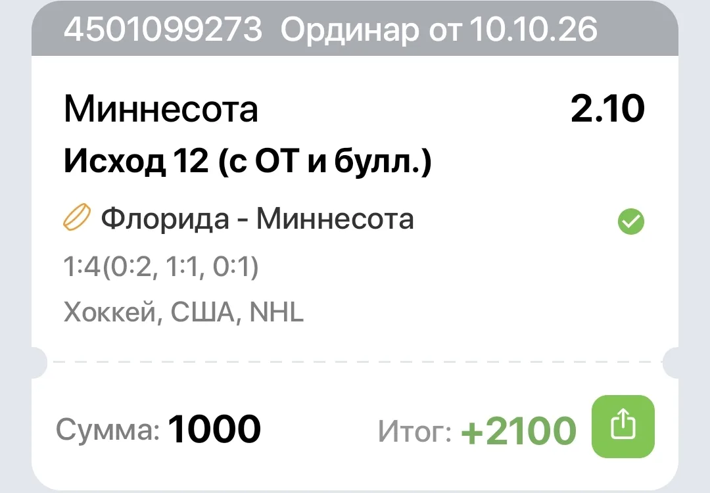
Task: Open the Флорида - Миннесота match
Action: click(x=257, y=219)
